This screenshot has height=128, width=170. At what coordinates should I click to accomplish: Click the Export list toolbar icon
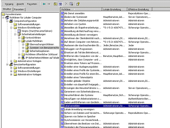point(71,4)
